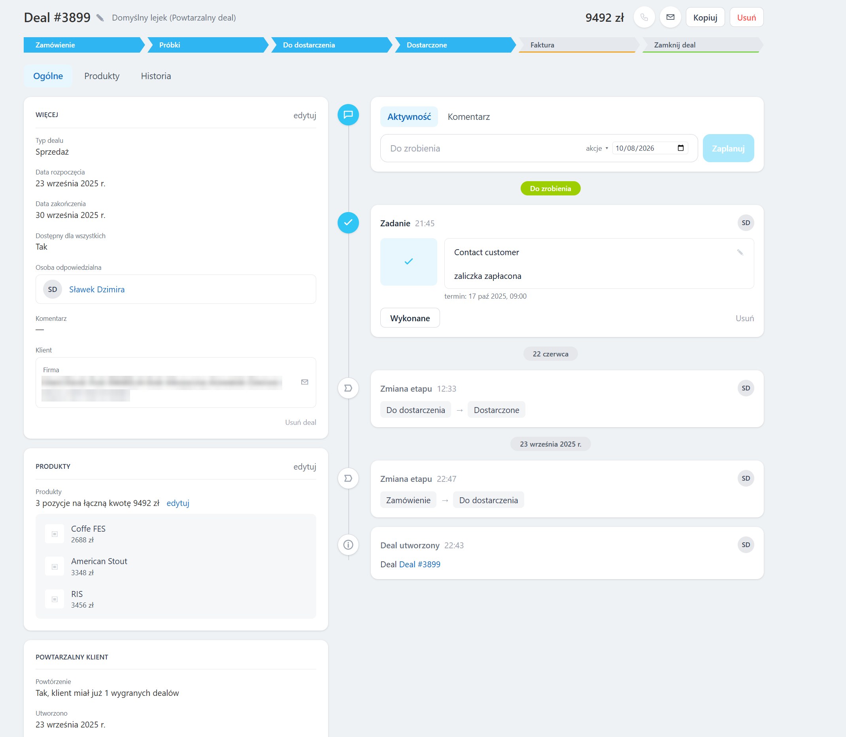Open the akcje dropdown
Viewport: 846px width, 737px height.
click(597, 148)
